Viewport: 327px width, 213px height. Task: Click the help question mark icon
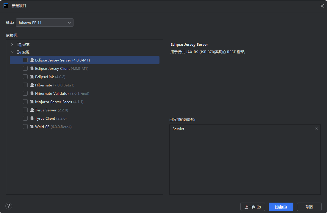[9, 206]
